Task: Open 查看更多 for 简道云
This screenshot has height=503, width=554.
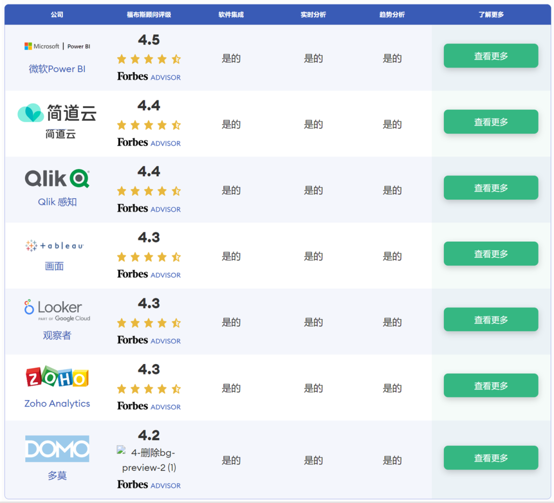Action: point(491,122)
